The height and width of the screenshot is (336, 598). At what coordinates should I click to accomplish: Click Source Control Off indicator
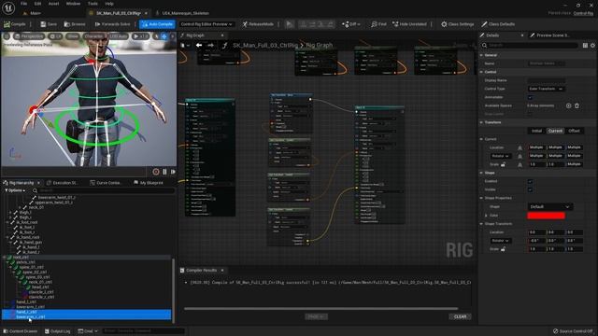click(573, 331)
